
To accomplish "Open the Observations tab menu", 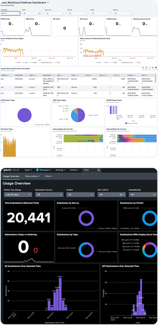I will point(33,176).
